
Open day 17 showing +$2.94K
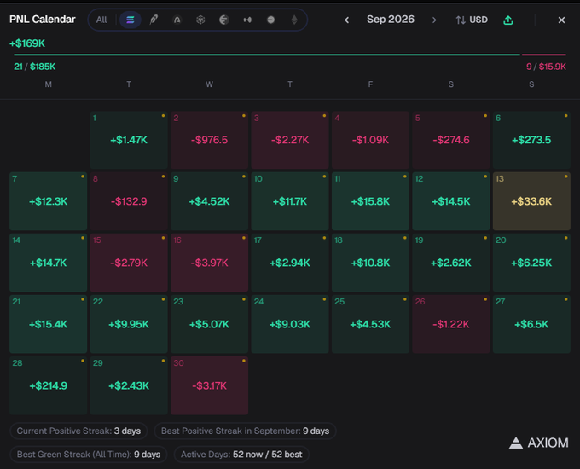[290, 263]
